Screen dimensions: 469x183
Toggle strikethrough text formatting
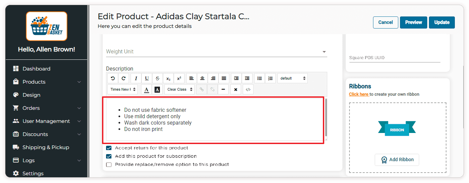(x=158, y=78)
